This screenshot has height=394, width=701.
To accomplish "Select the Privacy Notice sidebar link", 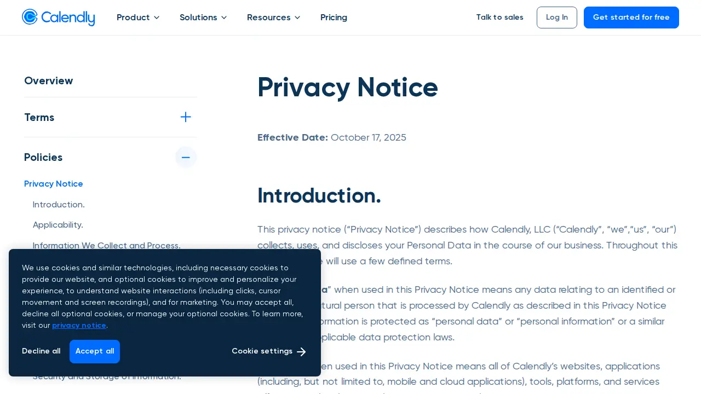I will (x=54, y=184).
